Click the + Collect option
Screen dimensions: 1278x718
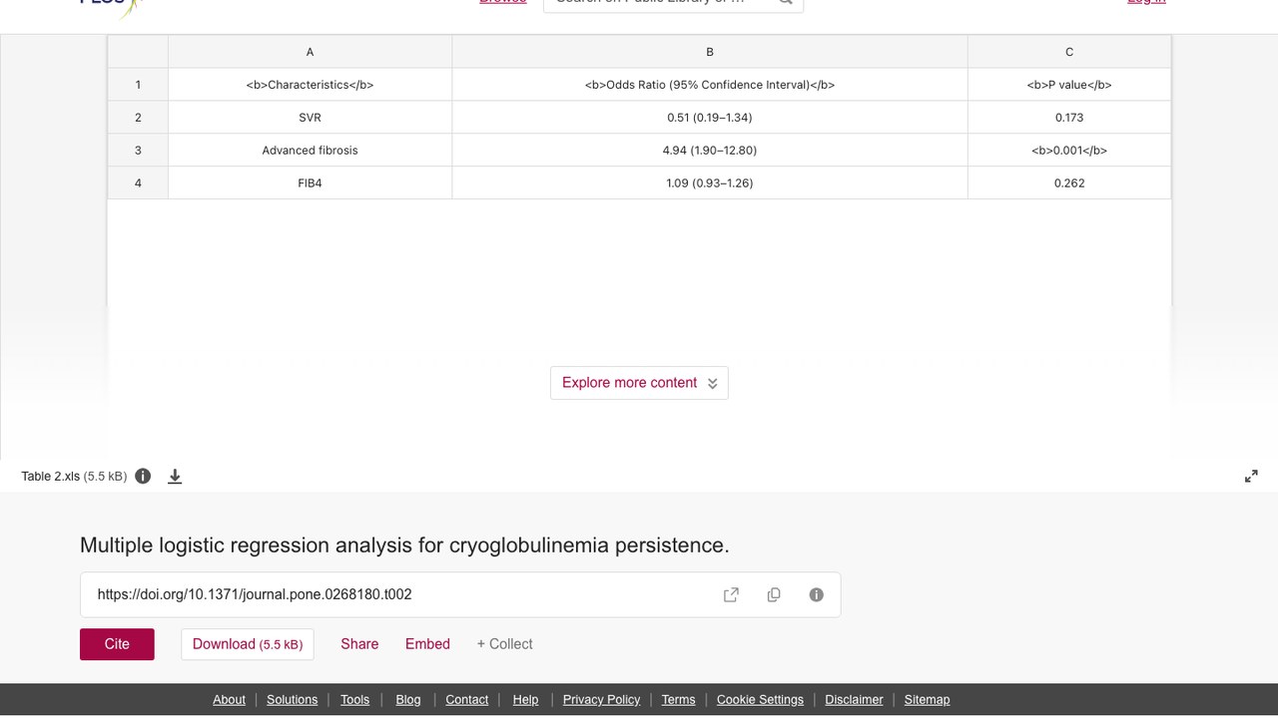pos(504,644)
